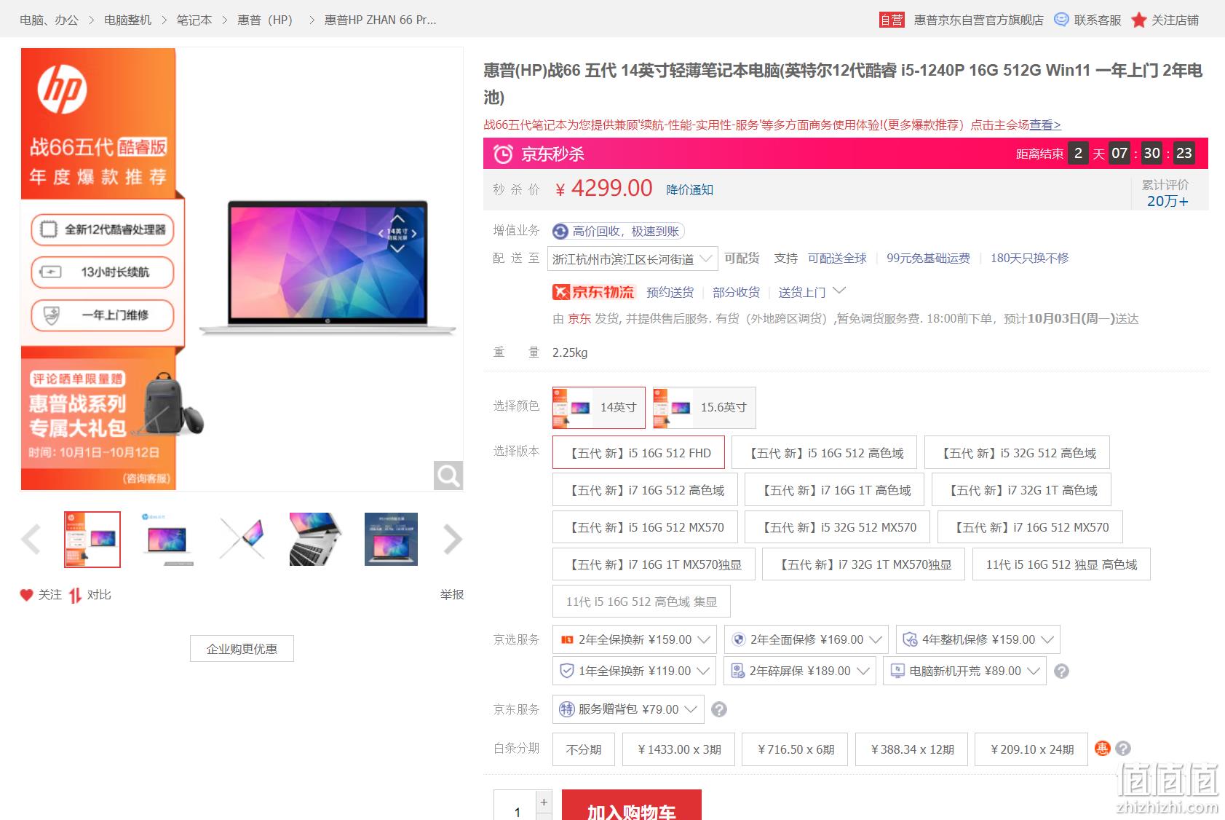This screenshot has width=1225, height=820.
Task: Select ¥209.10 x 24期 installment
Action: (x=1031, y=749)
